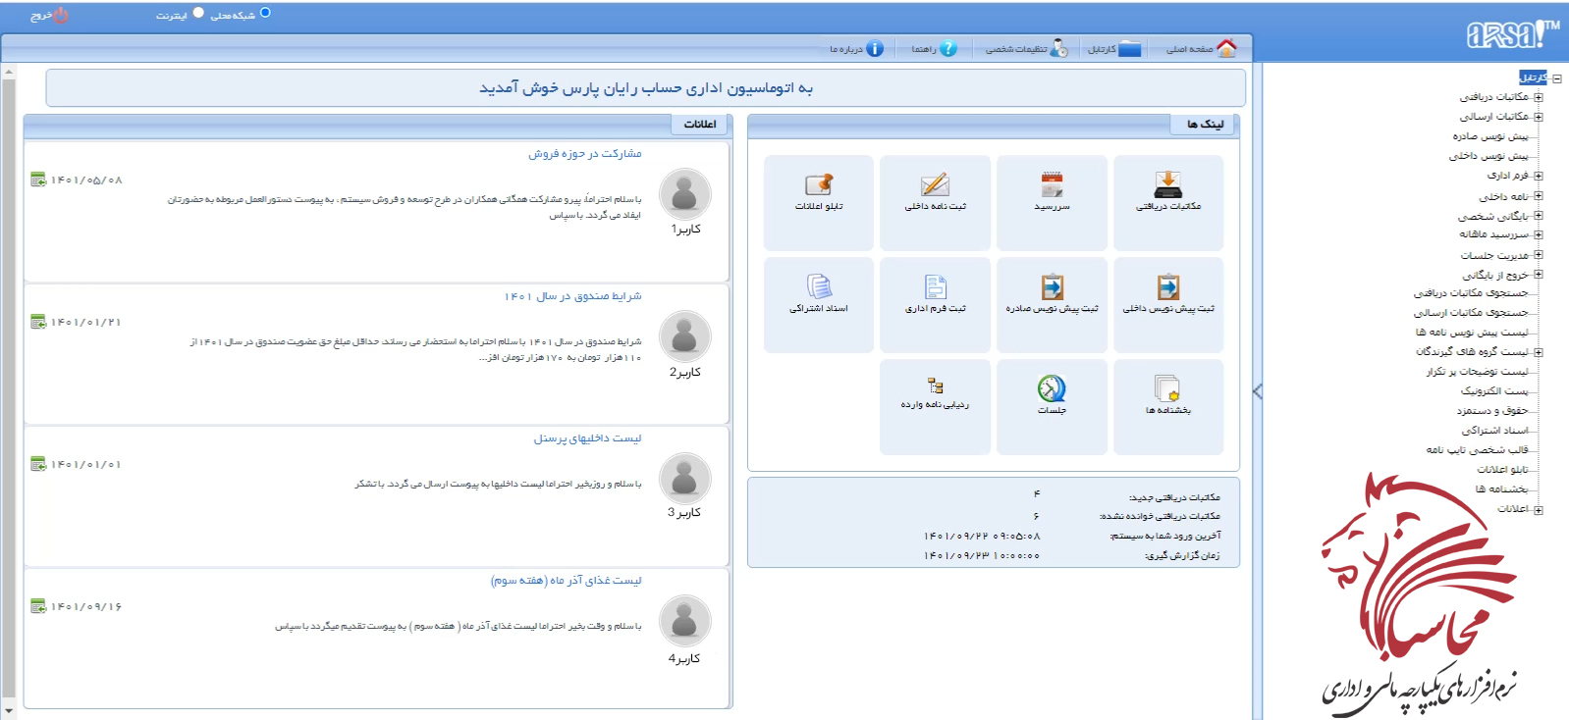Select the لینک ها panel tab

pyautogui.click(x=1205, y=125)
